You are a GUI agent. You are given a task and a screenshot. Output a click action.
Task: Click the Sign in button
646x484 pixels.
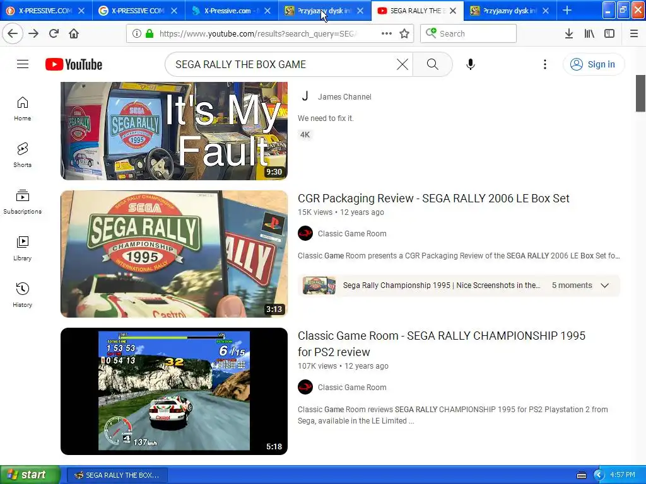click(x=593, y=64)
